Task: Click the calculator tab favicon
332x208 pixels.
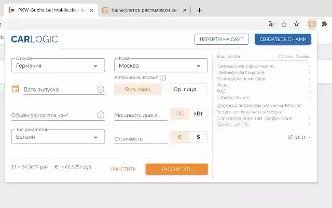Action: (x=105, y=10)
